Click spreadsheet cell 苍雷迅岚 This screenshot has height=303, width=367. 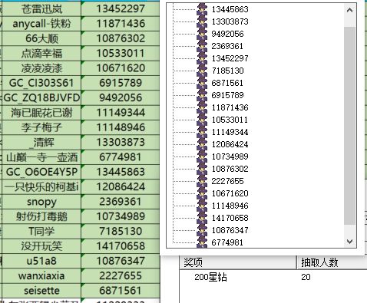(x=41, y=9)
